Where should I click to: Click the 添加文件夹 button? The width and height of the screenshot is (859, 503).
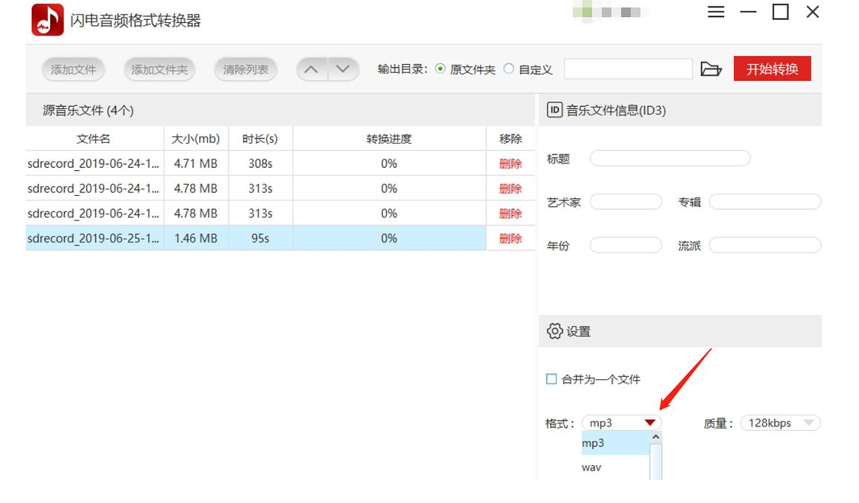(x=159, y=69)
